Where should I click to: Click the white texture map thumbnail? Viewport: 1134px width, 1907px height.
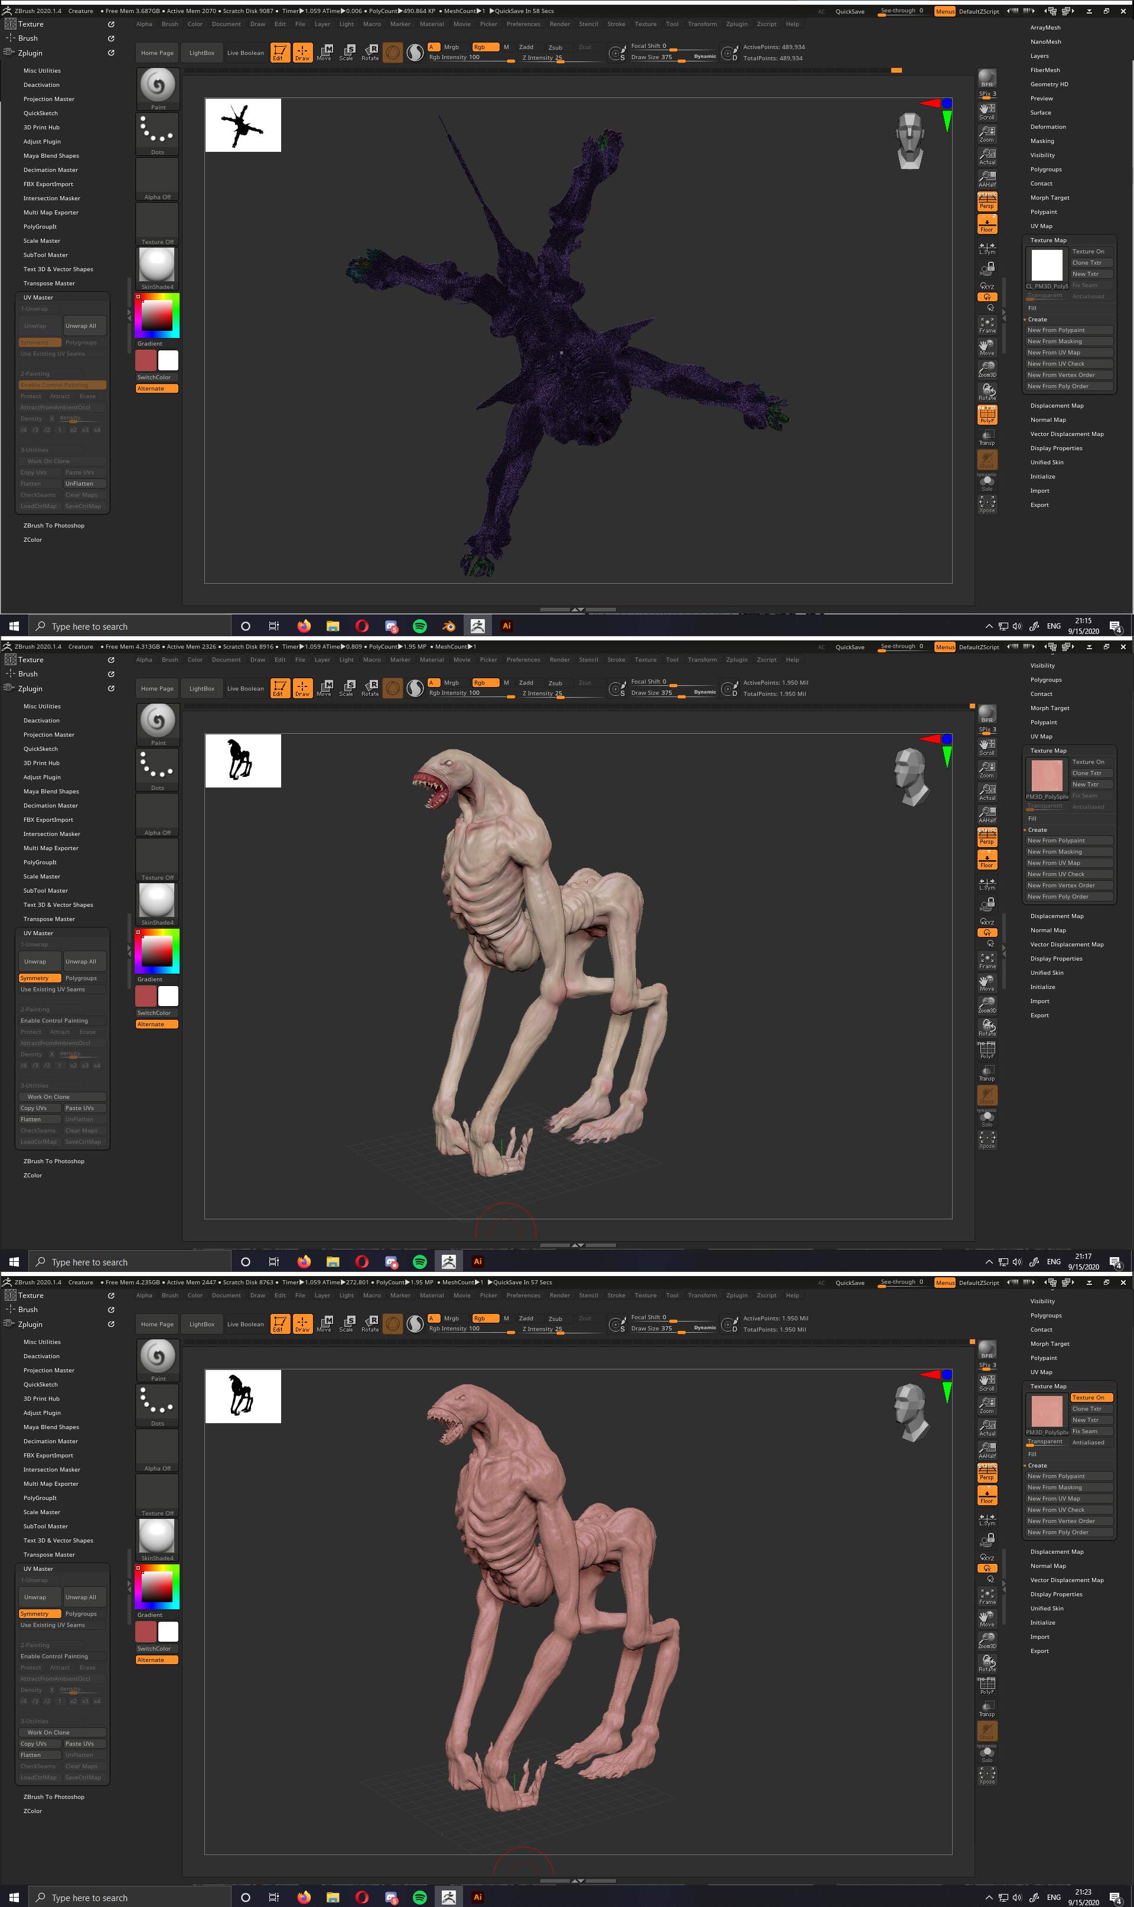(1046, 265)
